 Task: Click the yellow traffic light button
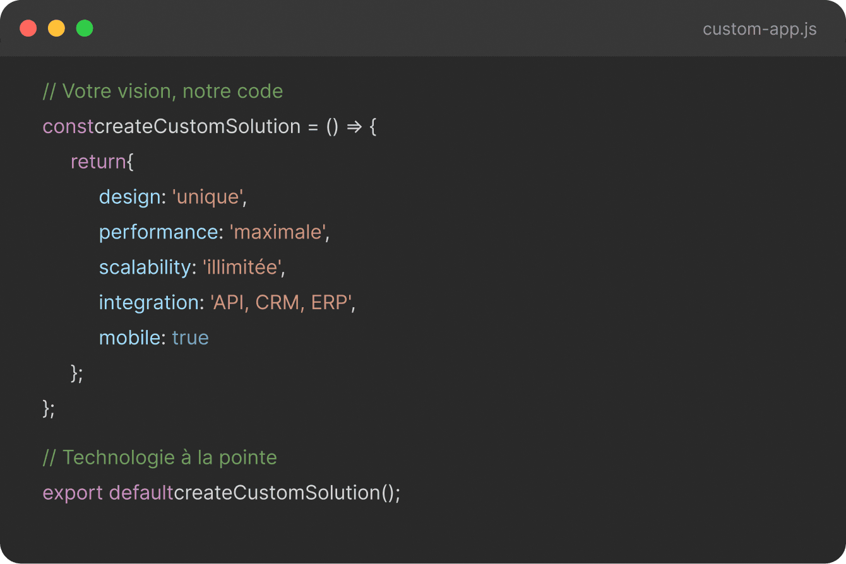56,28
